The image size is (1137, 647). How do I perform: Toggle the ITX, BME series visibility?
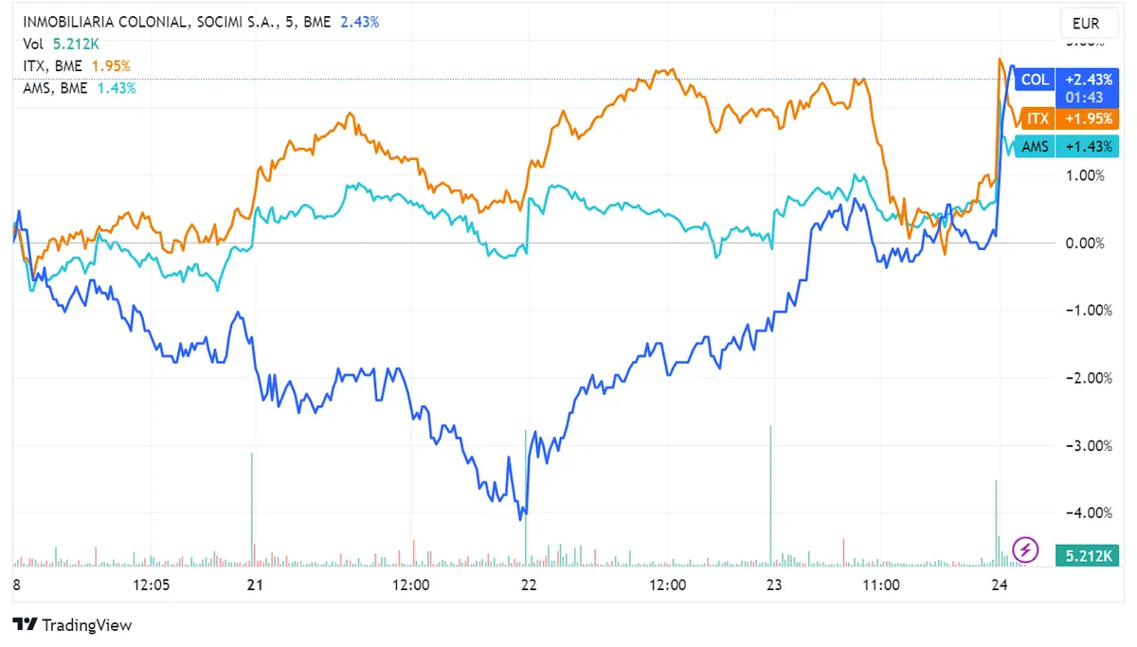tap(52, 65)
